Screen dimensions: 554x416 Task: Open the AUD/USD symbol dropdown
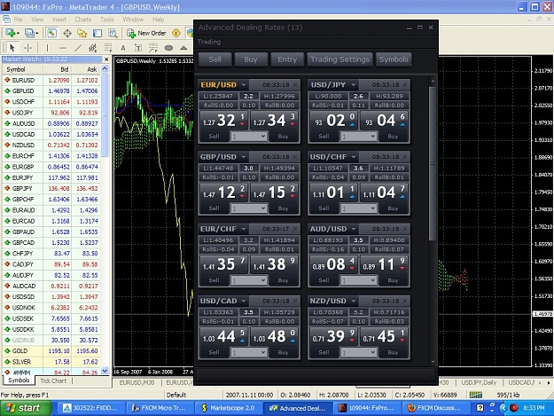pyautogui.click(x=354, y=229)
